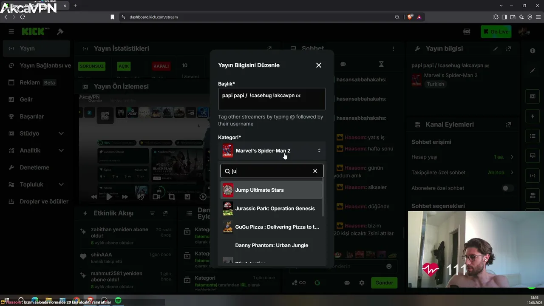
Task: Reload the page in browser toolbar
Action: 23,17
